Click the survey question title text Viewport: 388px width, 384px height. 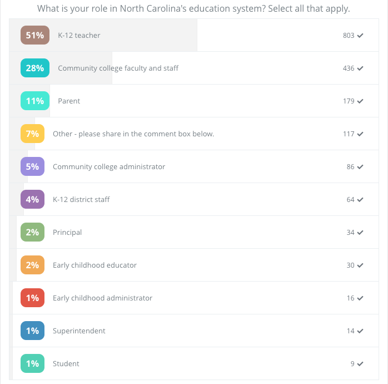point(193,9)
